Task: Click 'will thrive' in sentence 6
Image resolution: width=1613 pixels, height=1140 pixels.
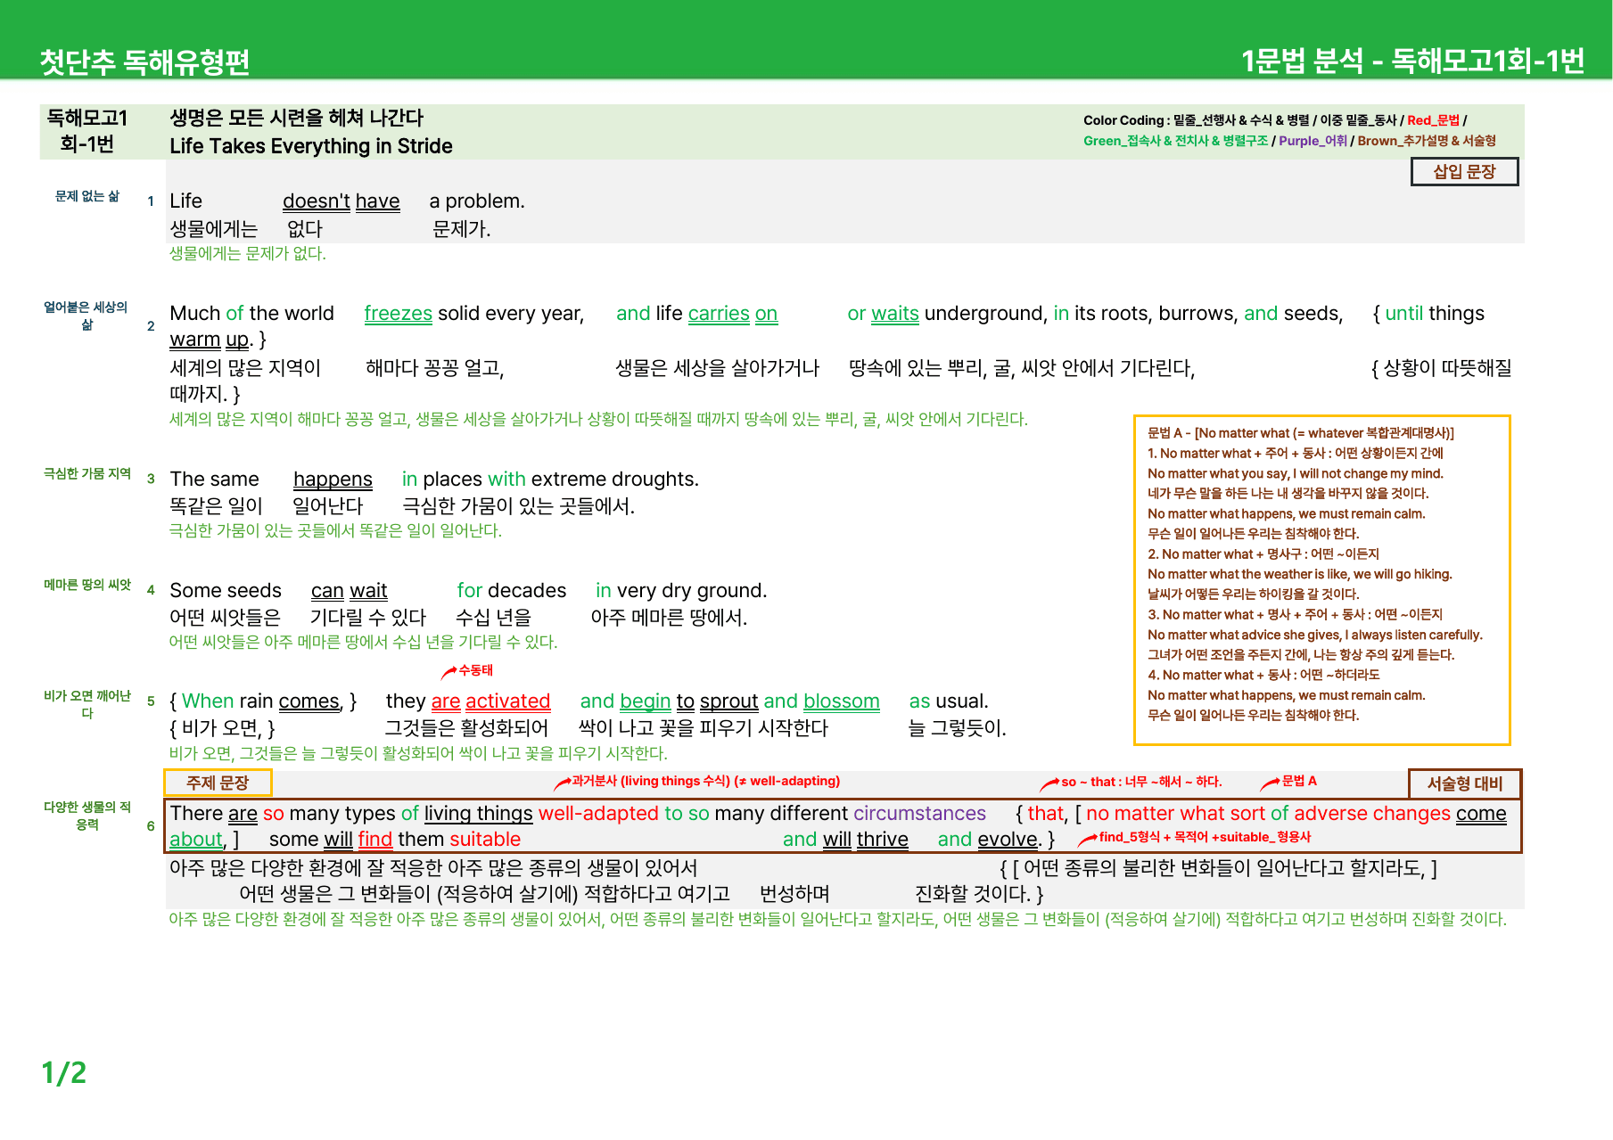Action: 865,840
